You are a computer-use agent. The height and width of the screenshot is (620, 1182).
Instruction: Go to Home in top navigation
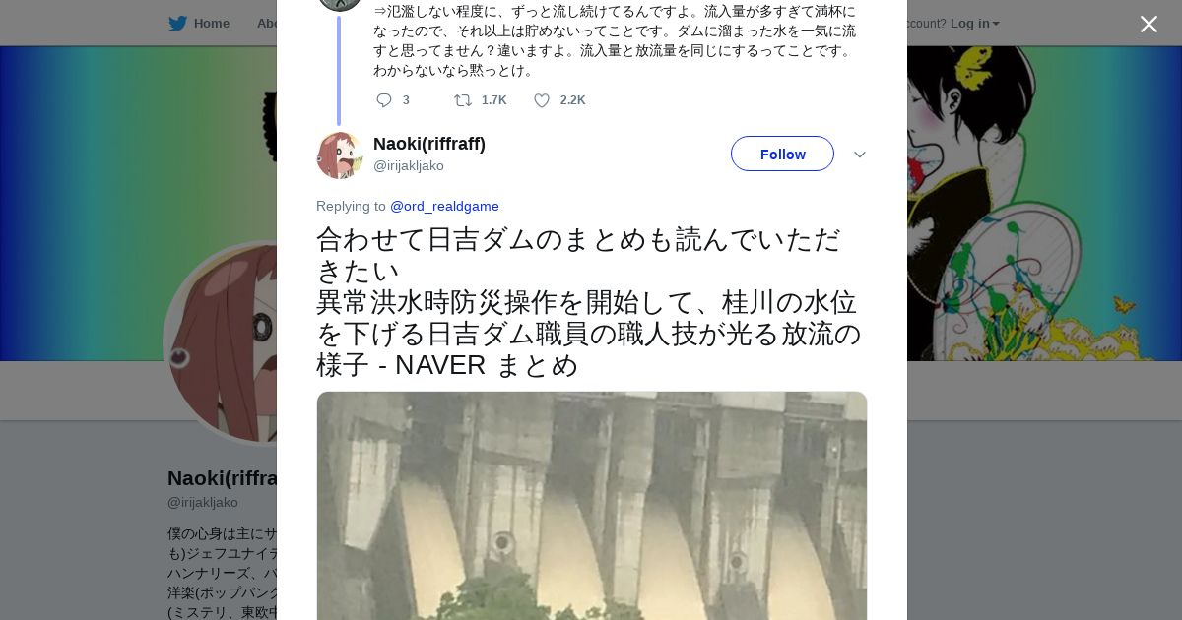click(211, 23)
